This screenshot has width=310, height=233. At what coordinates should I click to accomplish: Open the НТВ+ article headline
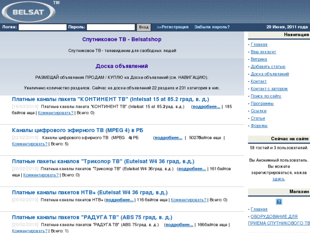(x=90, y=192)
